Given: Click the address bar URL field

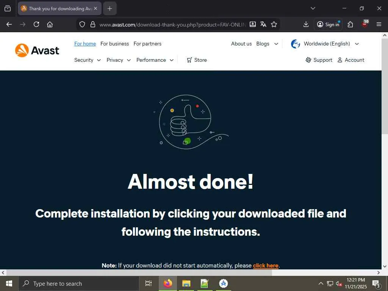Looking at the screenshot, I should click(172, 25).
